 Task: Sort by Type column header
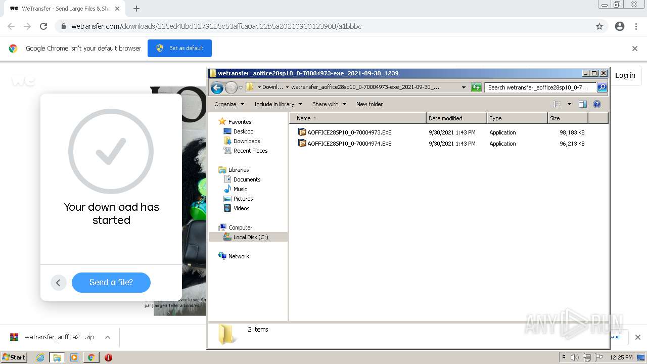(x=518, y=118)
